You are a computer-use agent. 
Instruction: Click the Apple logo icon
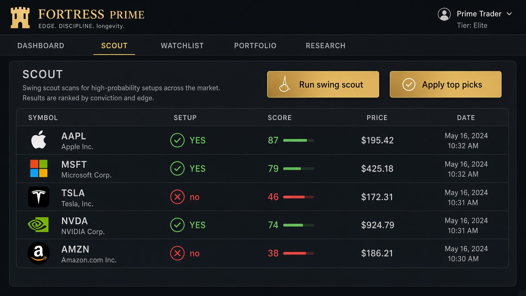point(39,140)
